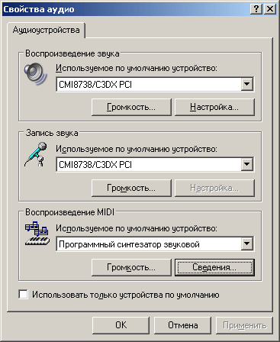Enable Использовать только устройства по умолчанию checkbox
Image resolution: width=280 pixels, height=342 pixels.
[x=24, y=295]
